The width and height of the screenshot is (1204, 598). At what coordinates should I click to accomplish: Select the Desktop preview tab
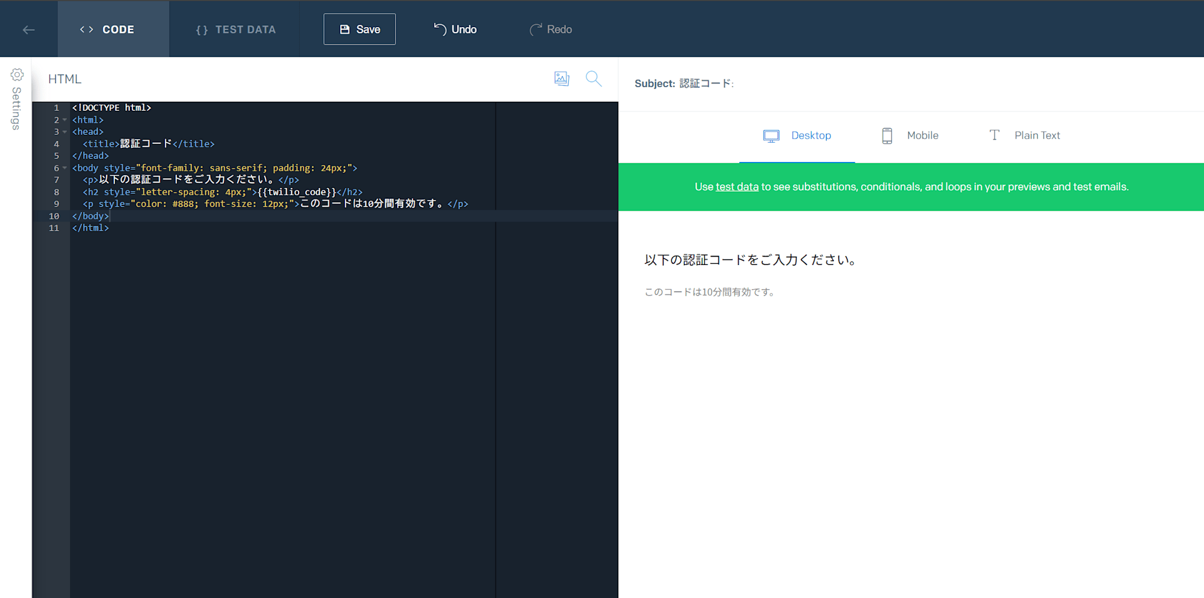[x=797, y=135]
